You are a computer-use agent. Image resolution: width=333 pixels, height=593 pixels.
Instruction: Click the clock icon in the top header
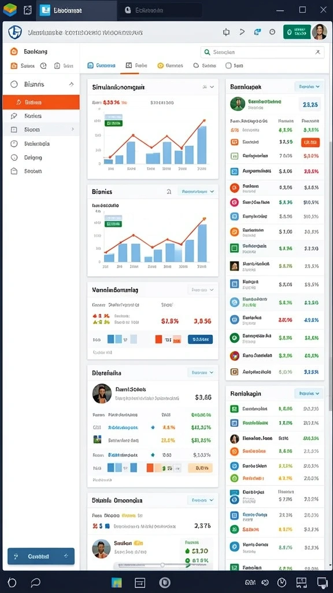pyautogui.click(x=272, y=32)
